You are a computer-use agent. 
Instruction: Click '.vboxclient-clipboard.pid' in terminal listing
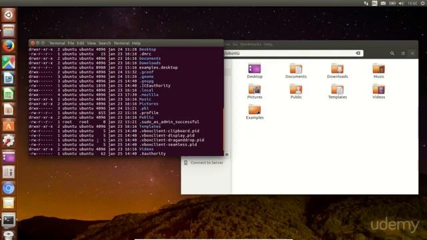(x=169, y=131)
